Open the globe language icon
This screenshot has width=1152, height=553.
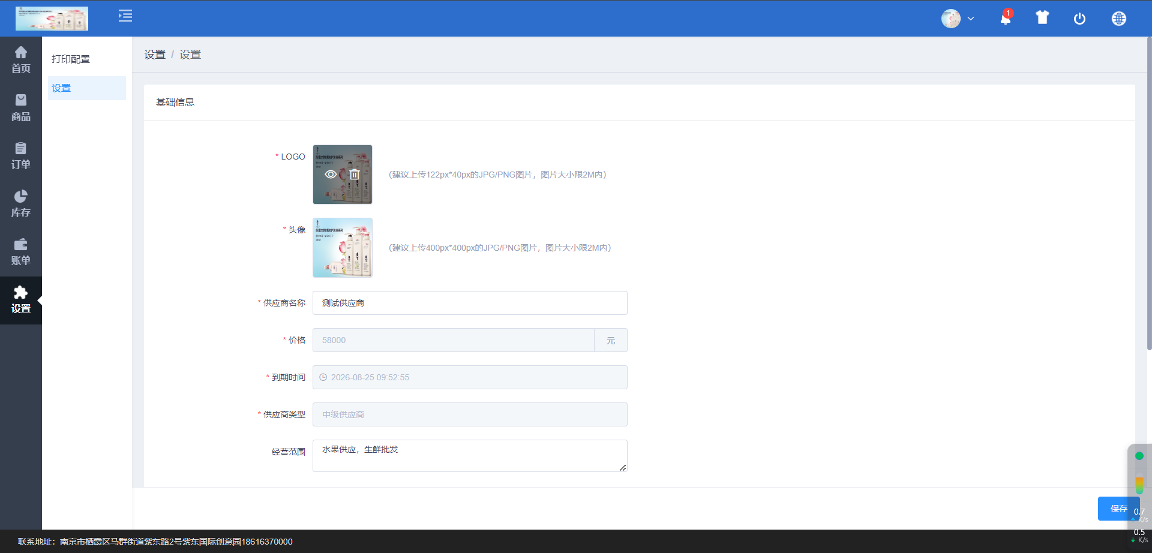coord(1118,19)
